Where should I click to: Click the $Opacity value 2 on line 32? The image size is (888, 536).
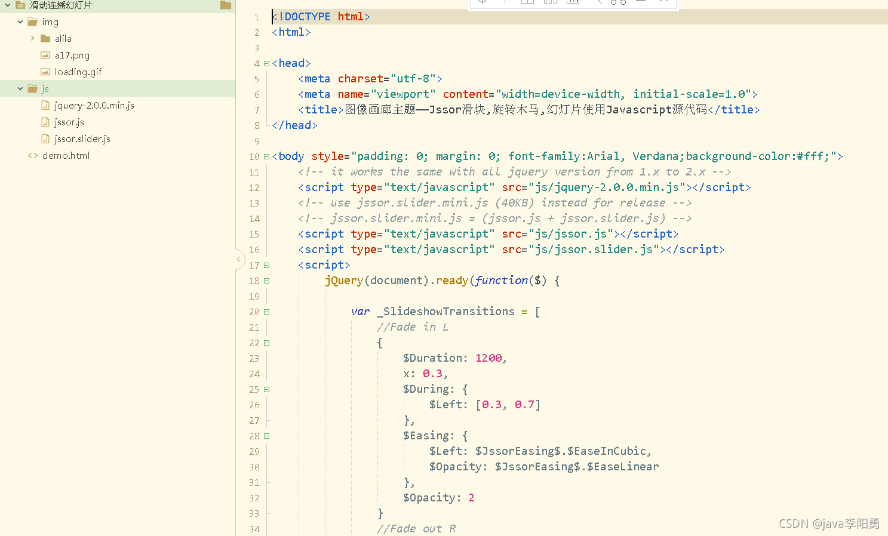(472, 498)
